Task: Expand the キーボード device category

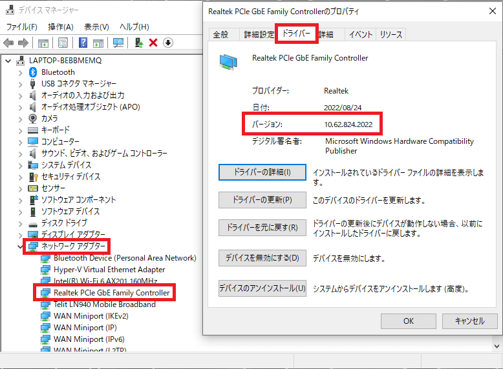Action: [20, 130]
